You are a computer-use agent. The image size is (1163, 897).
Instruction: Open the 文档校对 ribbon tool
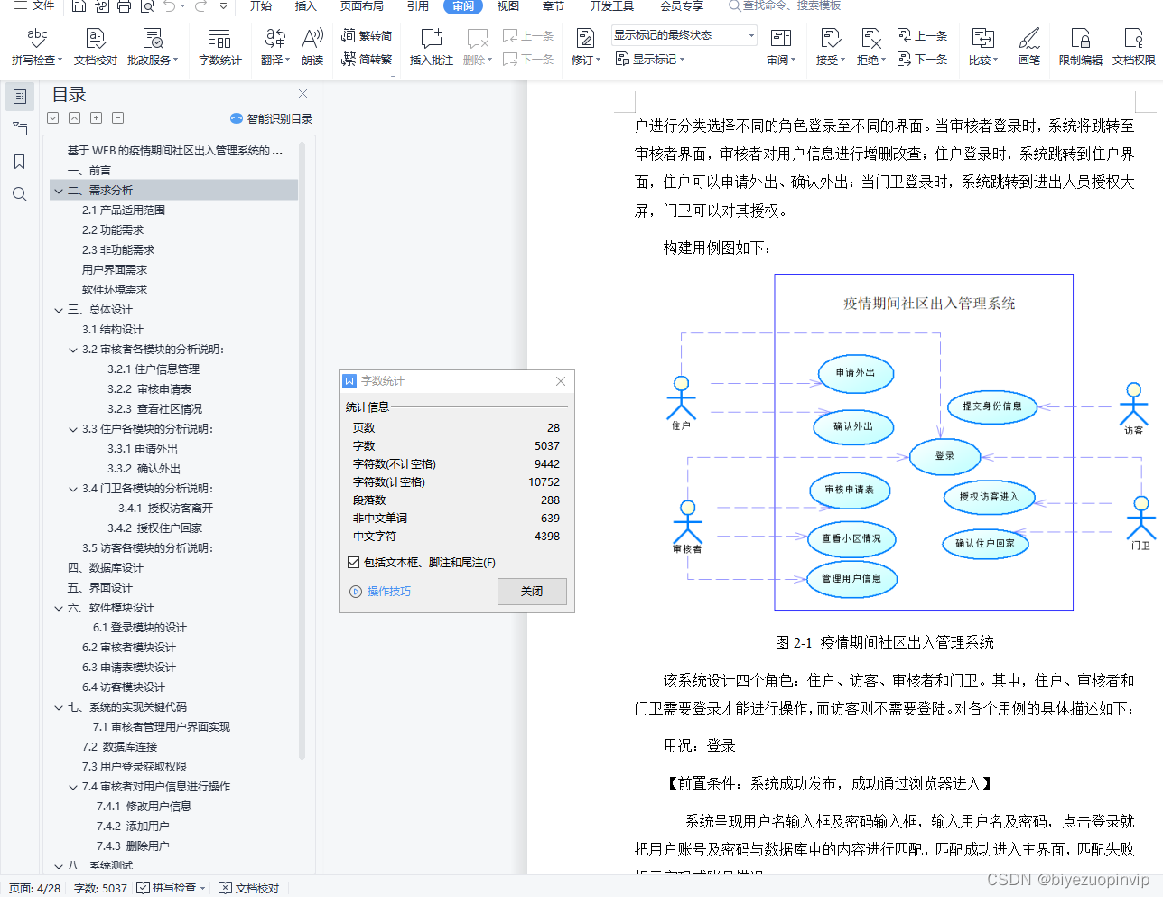(96, 47)
